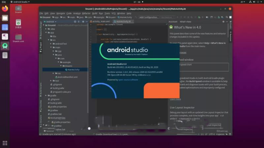
Task: Open the Show Applications grid
Action: (5, 143)
